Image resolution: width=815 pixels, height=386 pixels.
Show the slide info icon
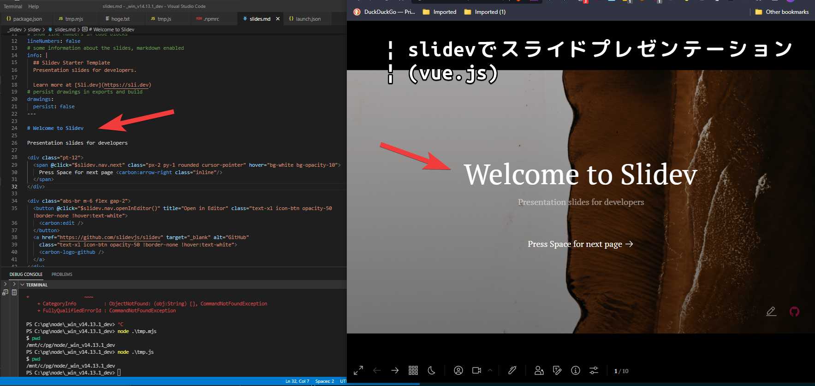[576, 370]
